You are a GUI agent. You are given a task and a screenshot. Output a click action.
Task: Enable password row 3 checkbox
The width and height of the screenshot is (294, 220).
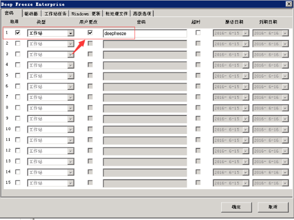click(18, 54)
